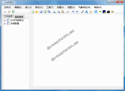Open the black console window icon
Viewport: 125px width, 91px height.
coord(108,12)
